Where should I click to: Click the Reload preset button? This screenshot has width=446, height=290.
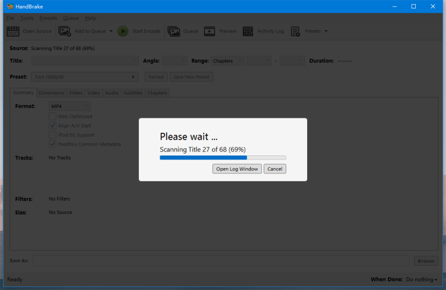coord(156,77)
